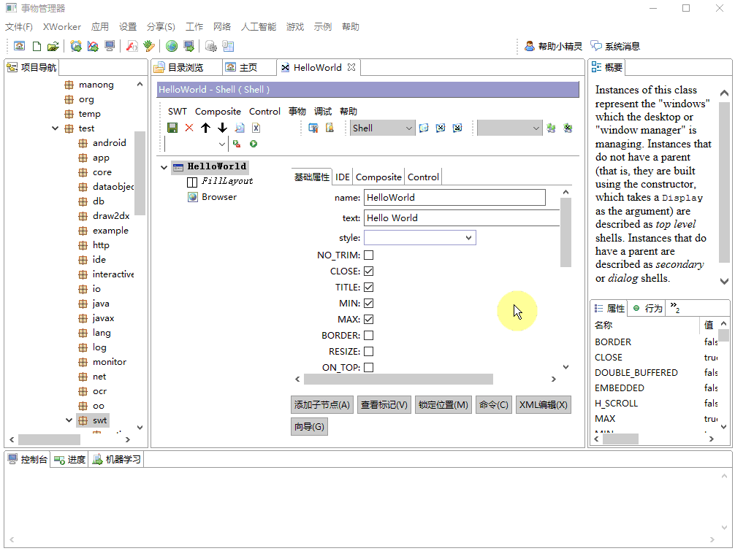The width and height of the screenshot is (735, 551).
Task: Click the new blank document icon
Action: coord(37,46)
